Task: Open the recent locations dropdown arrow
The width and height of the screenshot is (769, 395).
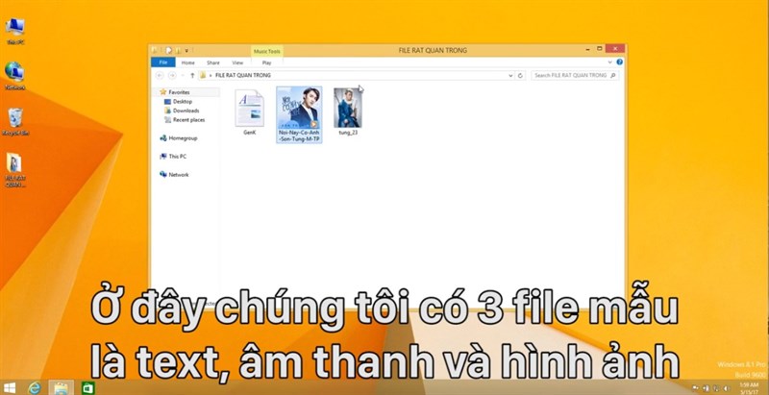Action: click(183, 76)
